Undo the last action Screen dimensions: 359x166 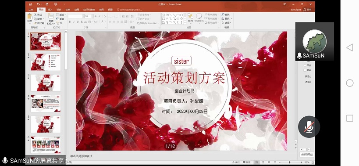point(38,4)
